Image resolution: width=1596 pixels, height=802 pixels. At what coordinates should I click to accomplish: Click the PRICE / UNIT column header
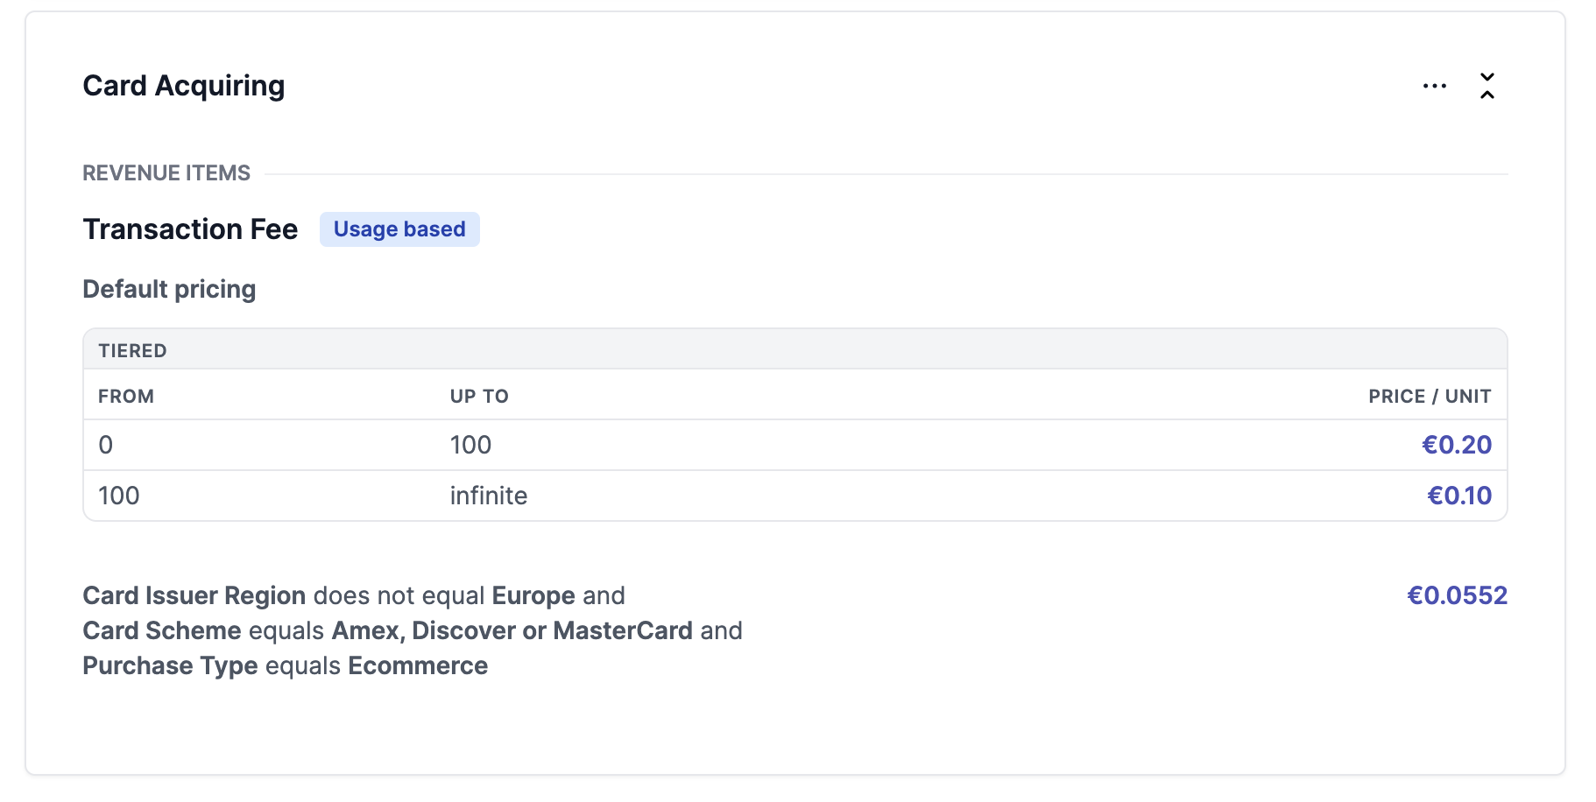(1430, 396)
